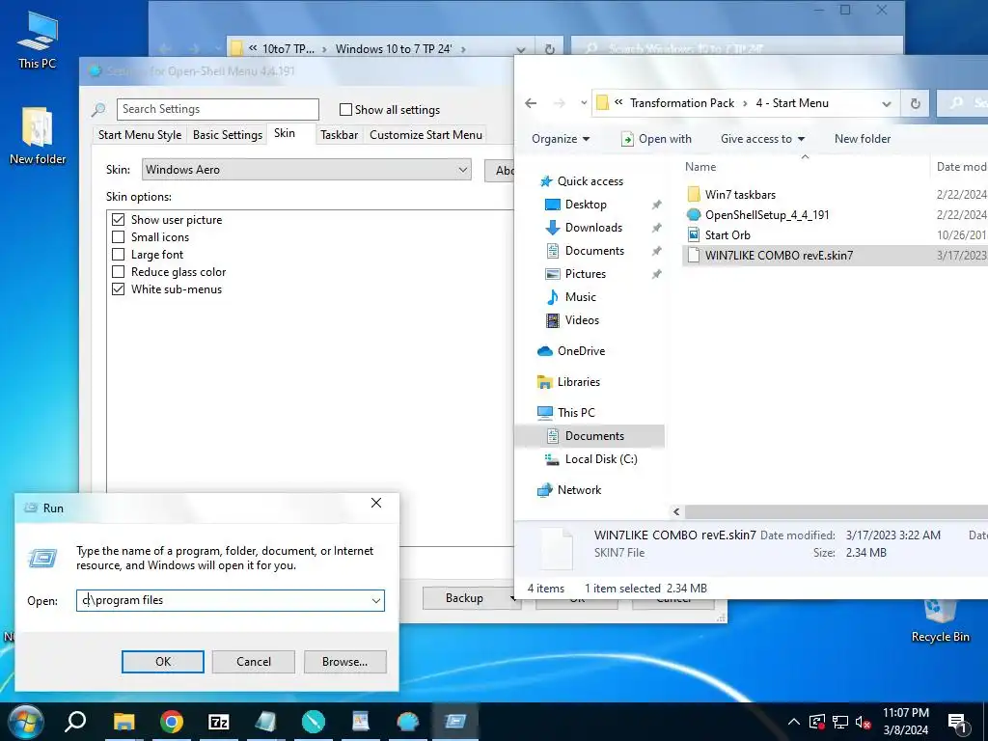Enable the Reduce glass color checkbox
The height and width of the screenshot is (741, 988).
118,272
